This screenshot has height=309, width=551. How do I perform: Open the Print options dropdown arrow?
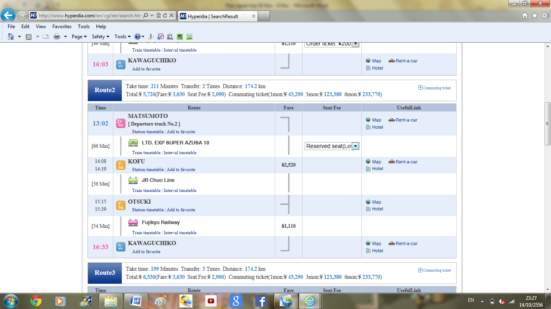(x=65, y=37)
